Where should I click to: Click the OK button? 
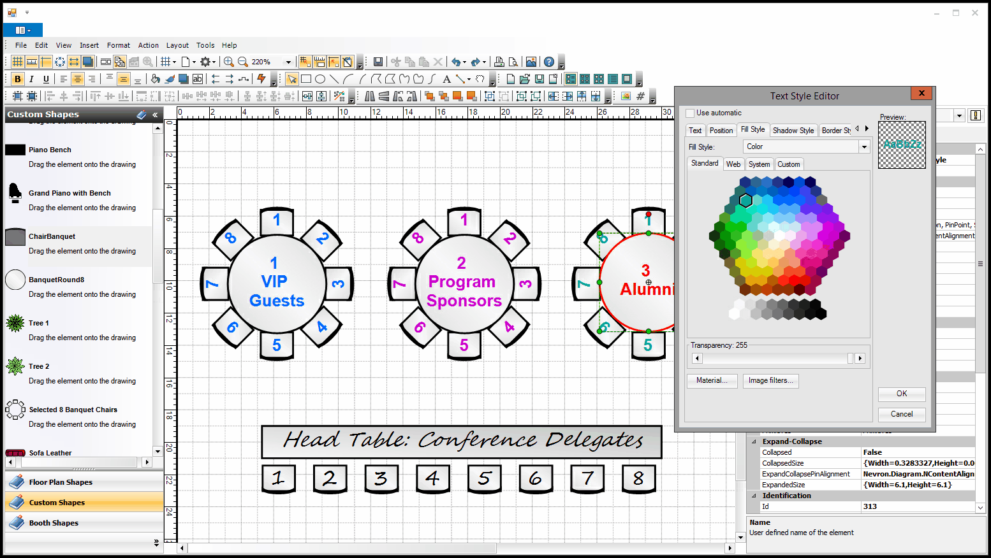902,394
